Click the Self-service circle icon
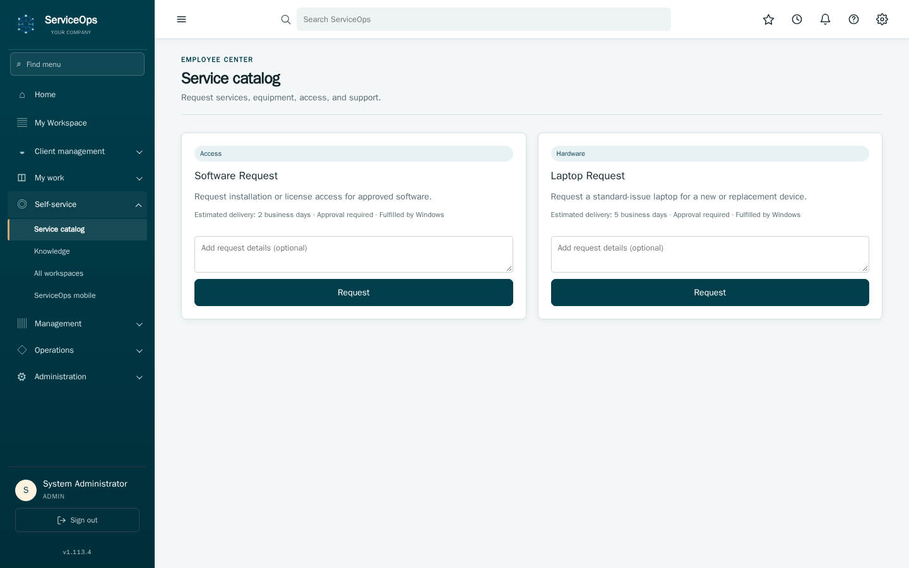Viewport: 909px width, 568px height. [22, 204]
